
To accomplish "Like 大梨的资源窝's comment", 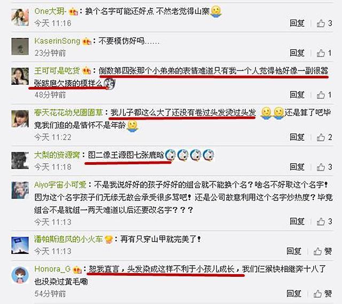I will [x=324, y=167].
